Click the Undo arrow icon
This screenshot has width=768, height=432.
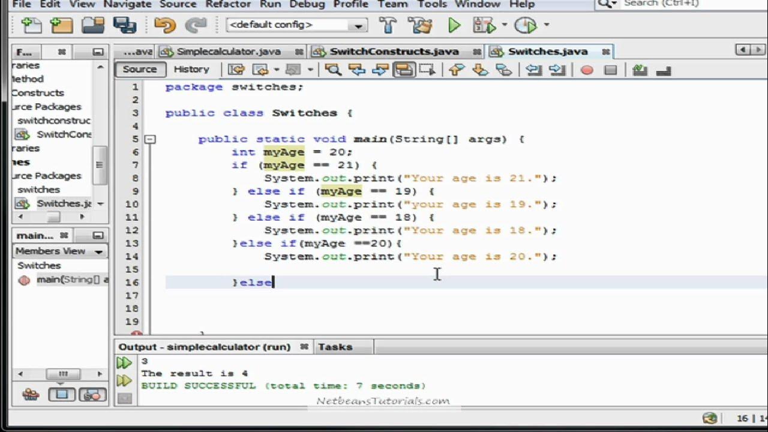(164, 25)
